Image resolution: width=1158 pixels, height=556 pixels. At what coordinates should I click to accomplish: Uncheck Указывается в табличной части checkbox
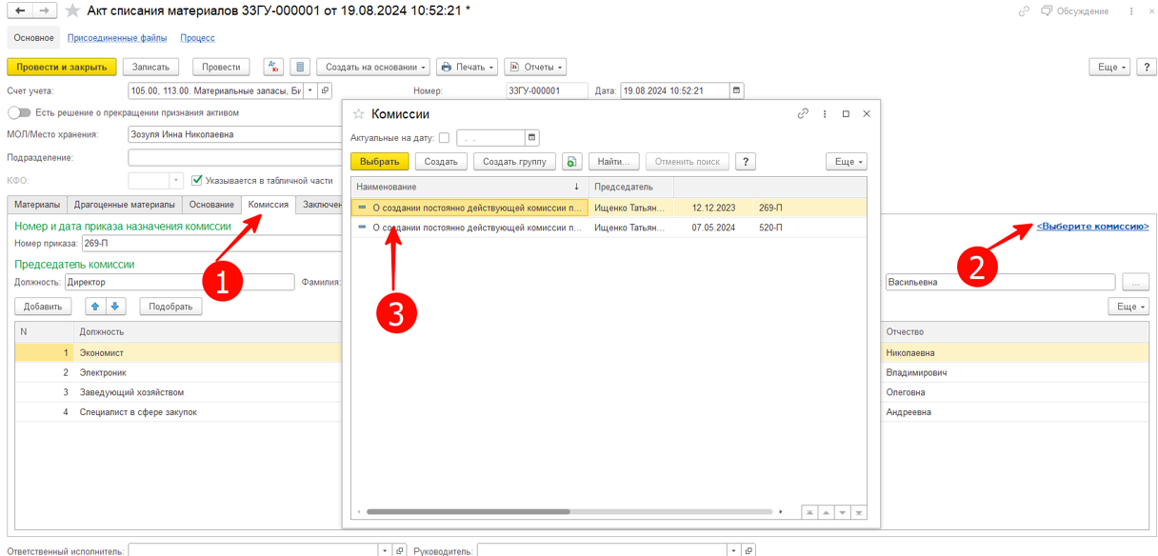(197, 180)
